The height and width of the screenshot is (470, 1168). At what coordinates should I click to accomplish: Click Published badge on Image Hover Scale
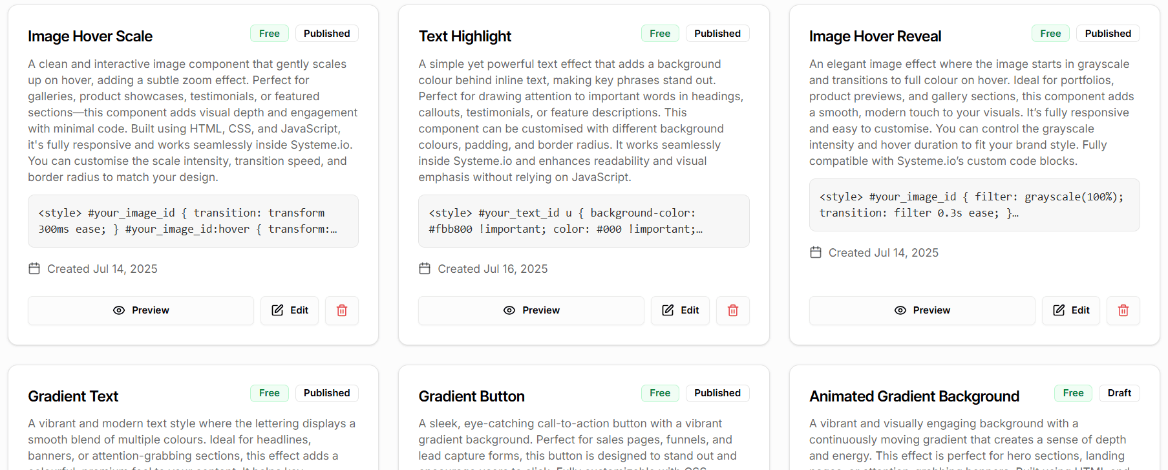(326, 34)
